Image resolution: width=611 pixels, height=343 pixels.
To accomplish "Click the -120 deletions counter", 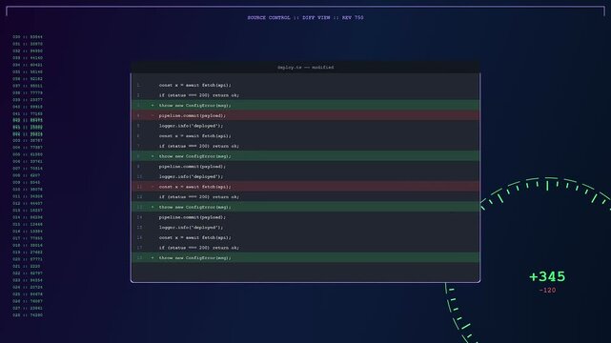I will [547, 290].
